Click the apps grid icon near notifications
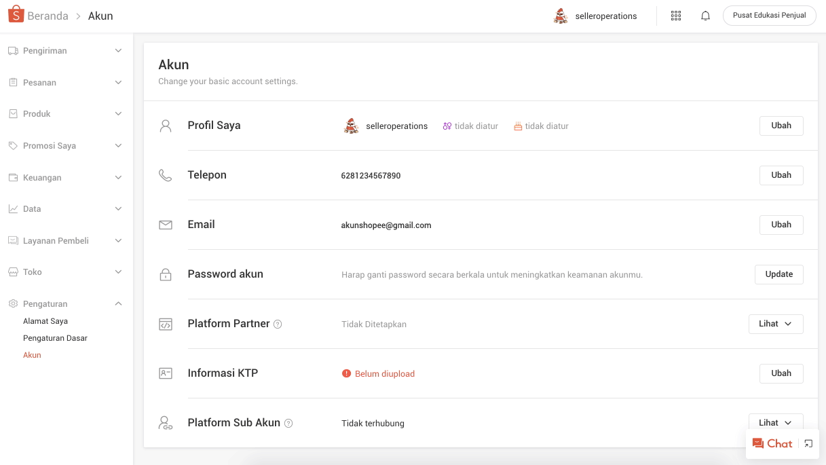The image size is (826, 465). (675, 15)
